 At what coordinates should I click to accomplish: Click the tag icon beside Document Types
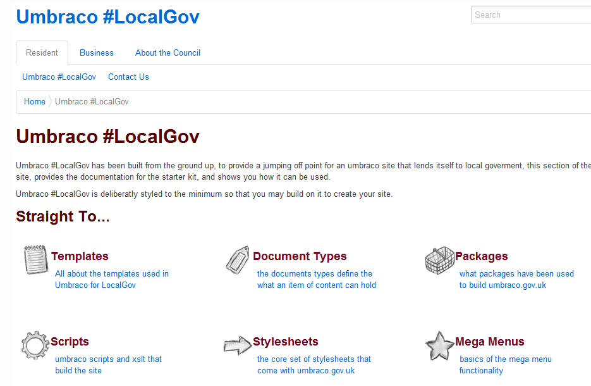coord(238,259)
